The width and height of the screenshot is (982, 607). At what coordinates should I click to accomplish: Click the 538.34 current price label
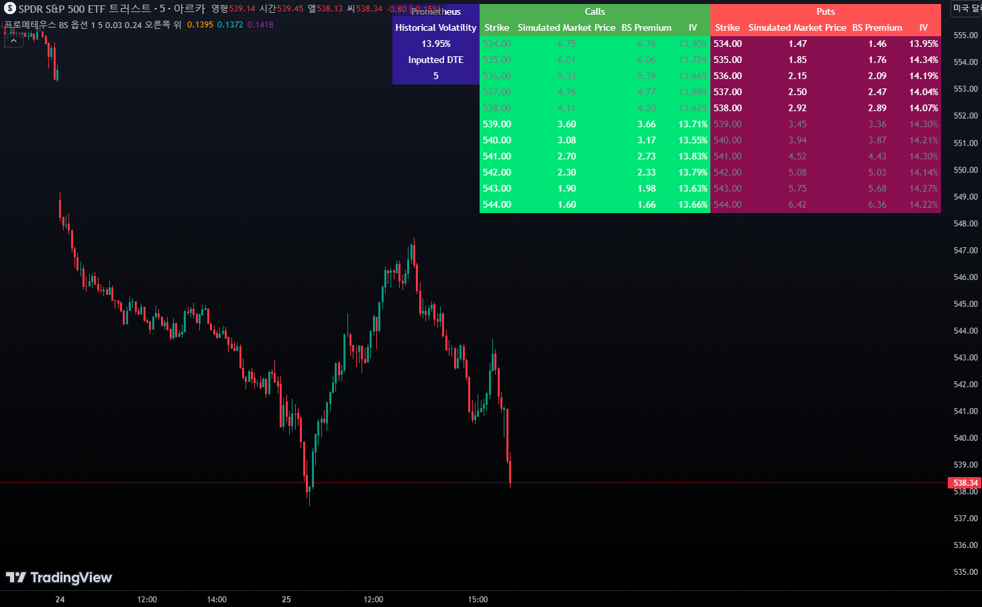pos(965,482)
